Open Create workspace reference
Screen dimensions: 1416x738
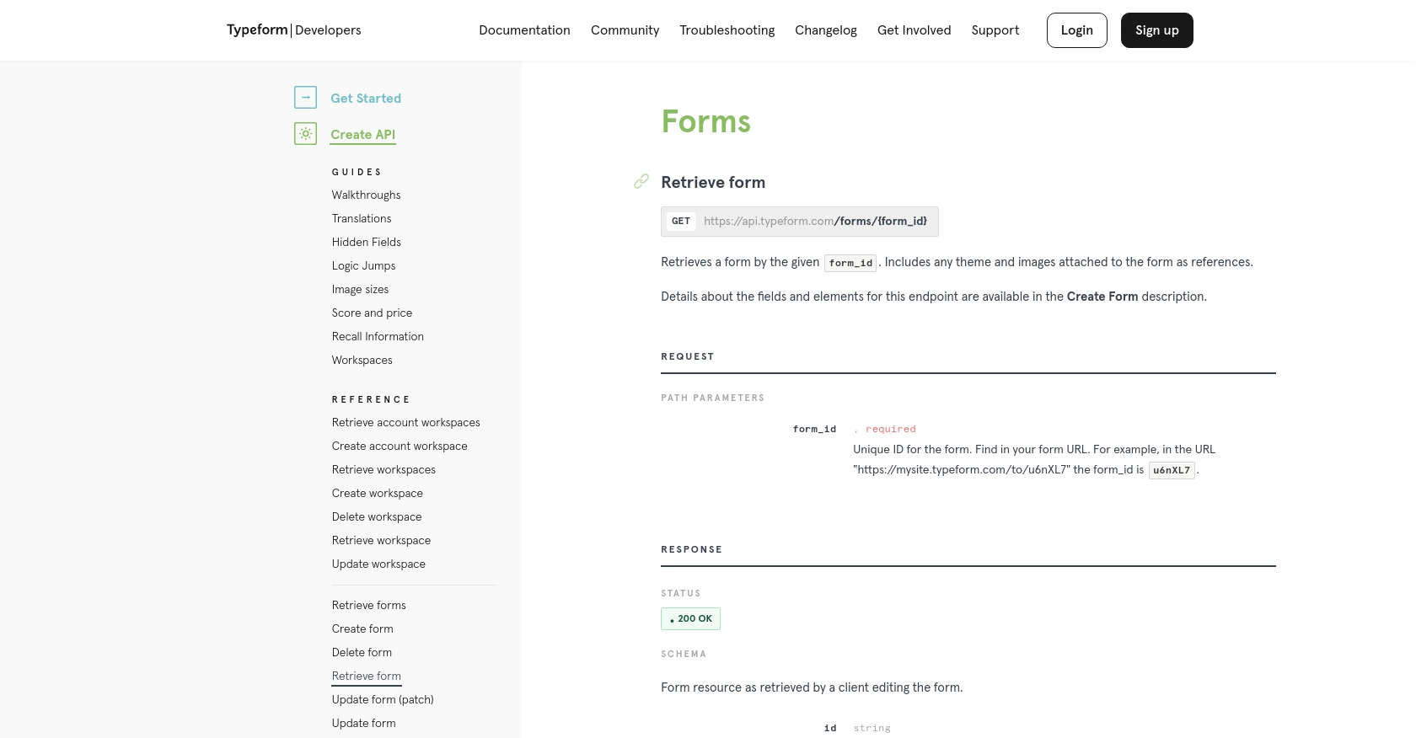[x=377, y=493]
